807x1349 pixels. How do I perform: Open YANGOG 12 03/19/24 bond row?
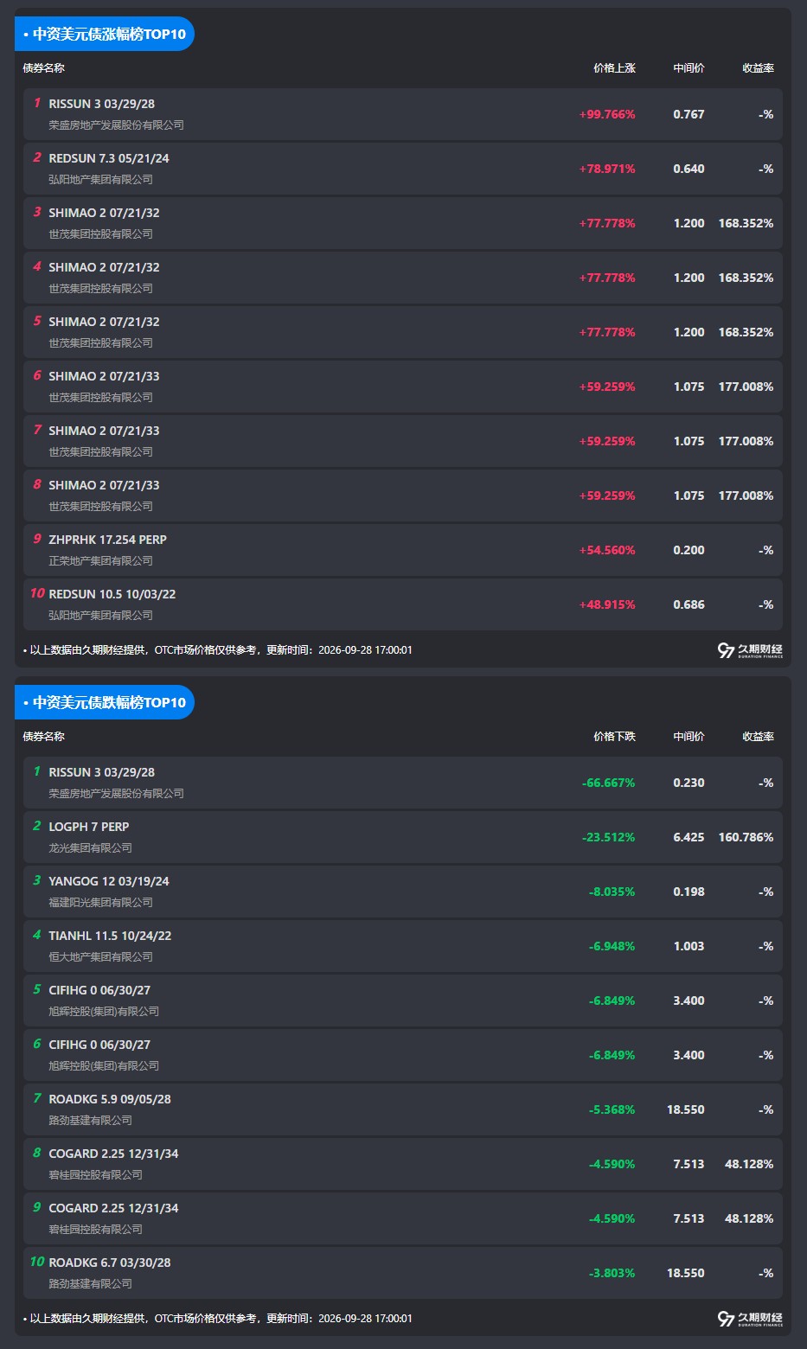(x=403, y=892)
